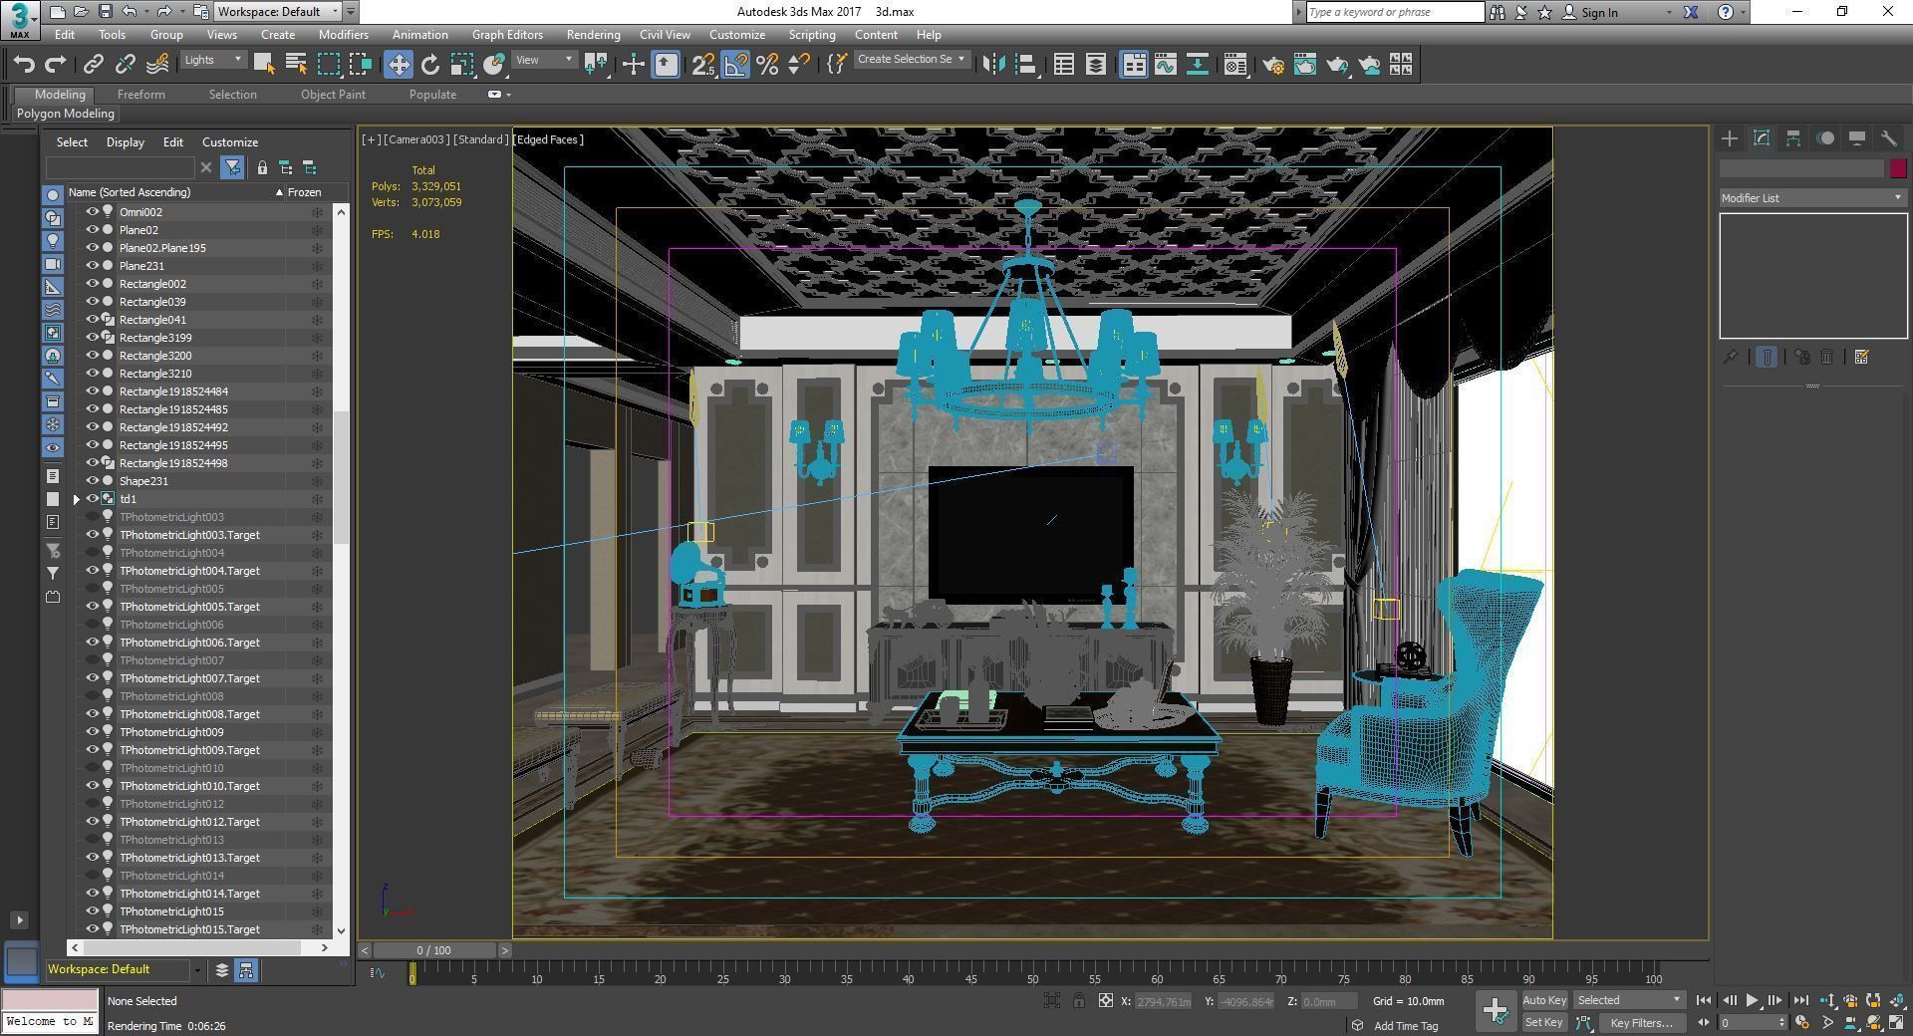Toggle visibility of Plane231
The height and width of the screenshot is (1036, 1913).
pyautogui.click(x=93, y=266)
